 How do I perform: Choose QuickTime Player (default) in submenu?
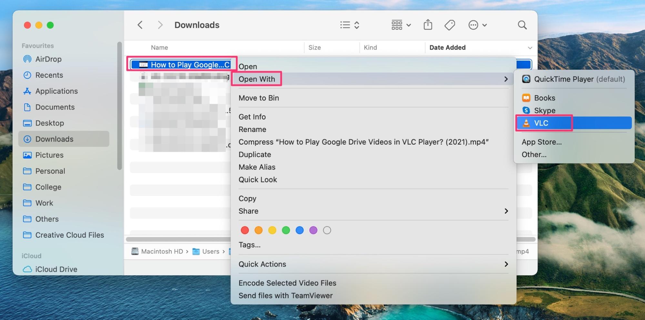click(574, 79)
